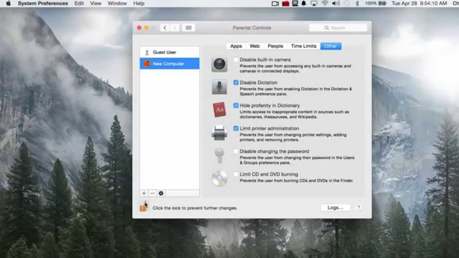Click the Parental Controls window title
This screenshot has width=459, height=258.
click(x=252, y=28)
